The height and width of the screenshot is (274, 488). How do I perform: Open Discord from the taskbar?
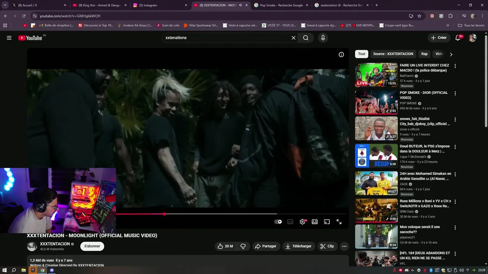52,270
